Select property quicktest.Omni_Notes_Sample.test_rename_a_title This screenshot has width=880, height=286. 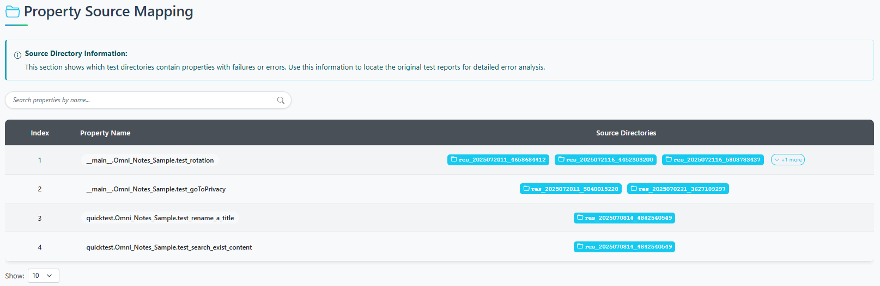click(160, 218)
